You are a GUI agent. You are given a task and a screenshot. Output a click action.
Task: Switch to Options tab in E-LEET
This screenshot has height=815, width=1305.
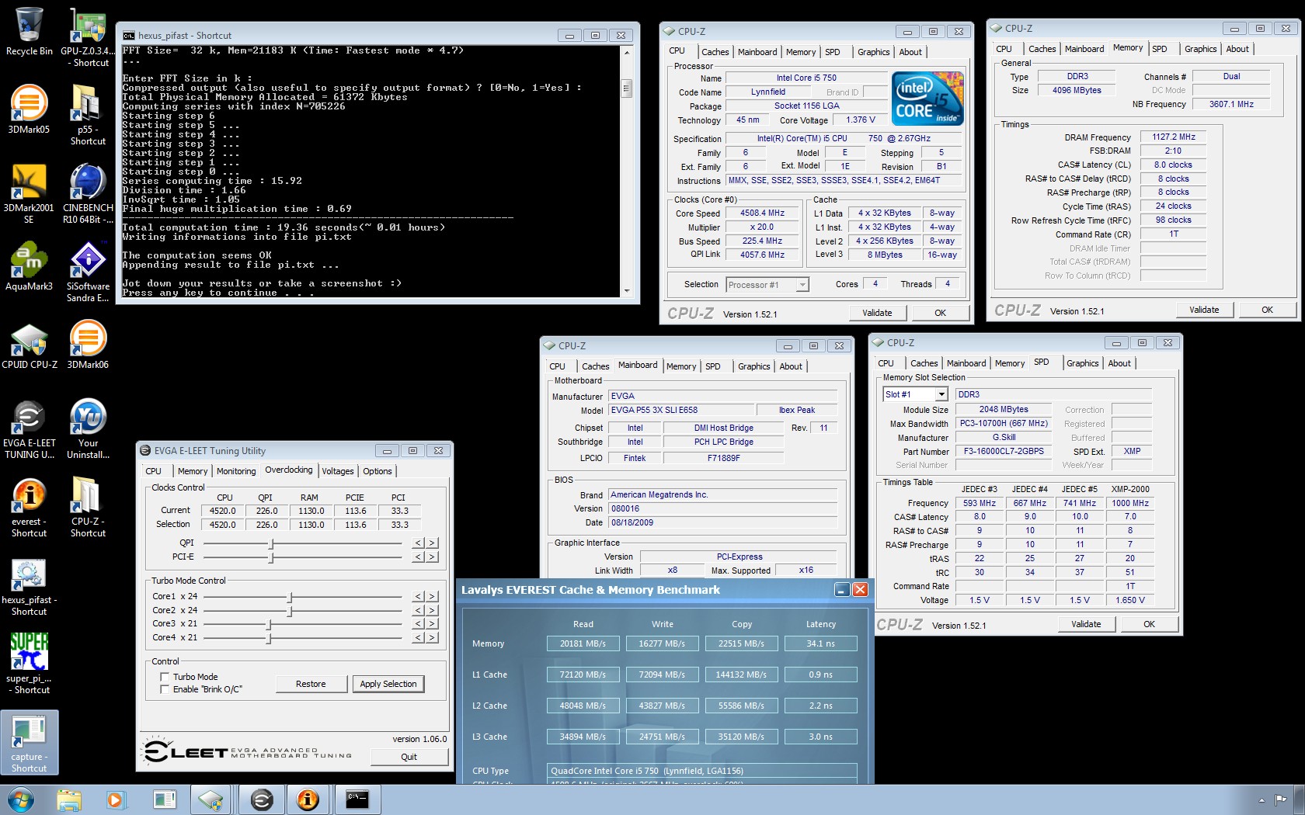pos(378,471)
